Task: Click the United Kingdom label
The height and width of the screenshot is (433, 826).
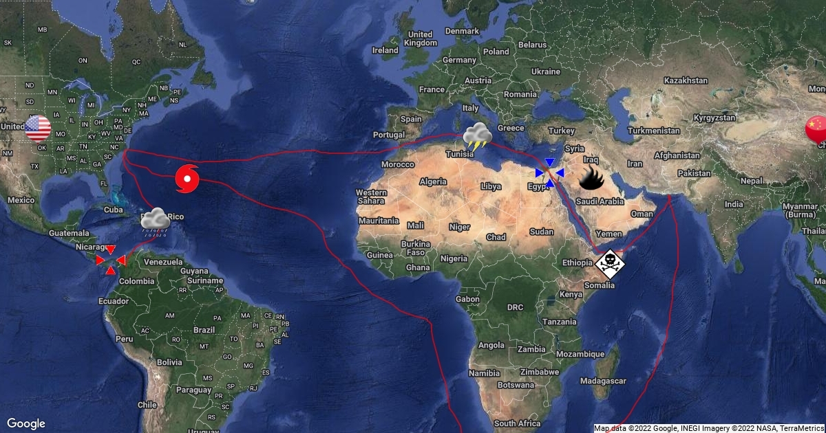Action: [x=420, y=38]
